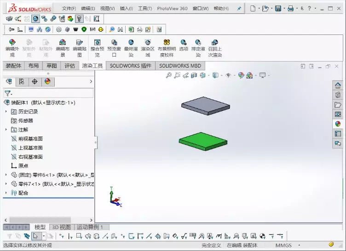Toggle the selection arrow tool in bottom toolbar
The width and height of the screenshot is (346, 251).
pos(35,236)
